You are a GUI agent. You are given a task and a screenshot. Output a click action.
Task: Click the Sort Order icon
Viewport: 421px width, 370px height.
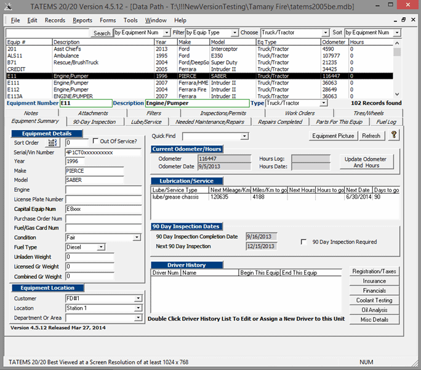52,143
